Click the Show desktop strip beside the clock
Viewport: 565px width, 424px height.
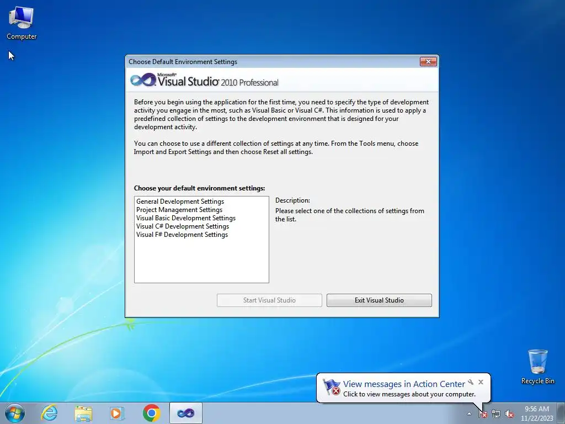click(x=561, y=413)
